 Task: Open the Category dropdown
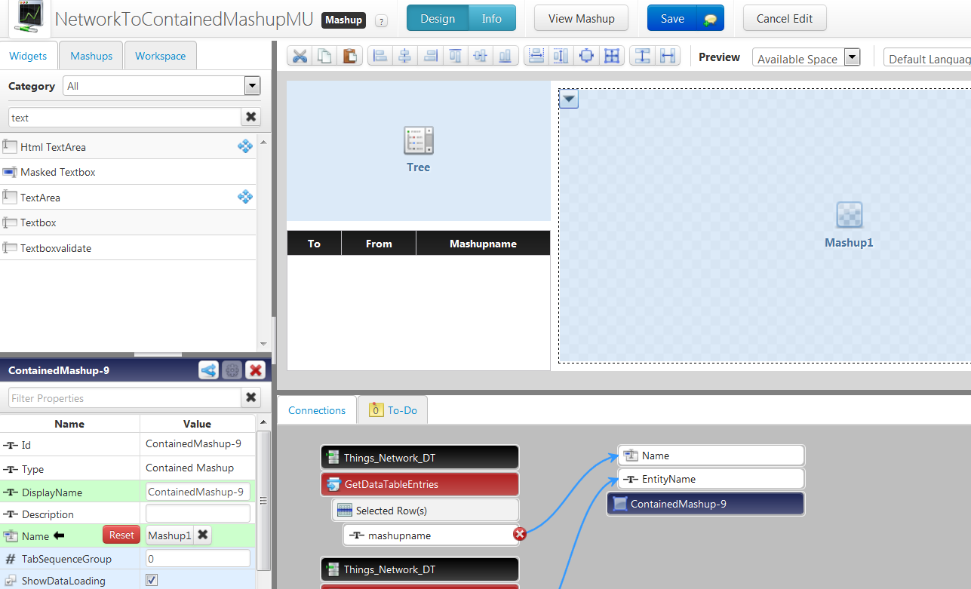[x=252, y=86]
